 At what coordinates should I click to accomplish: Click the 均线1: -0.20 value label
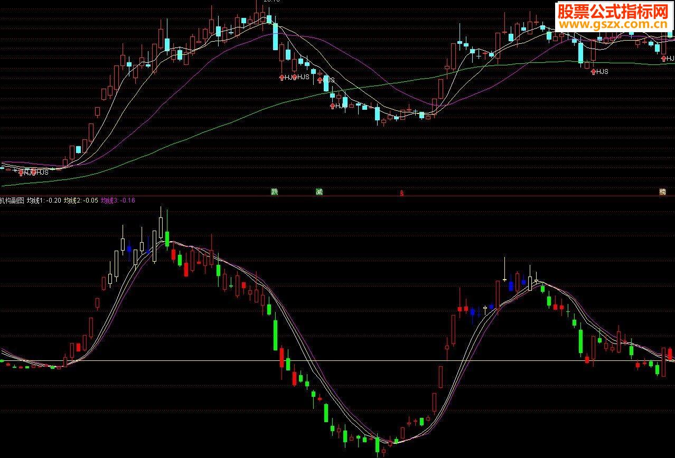(x=43, y=200)
